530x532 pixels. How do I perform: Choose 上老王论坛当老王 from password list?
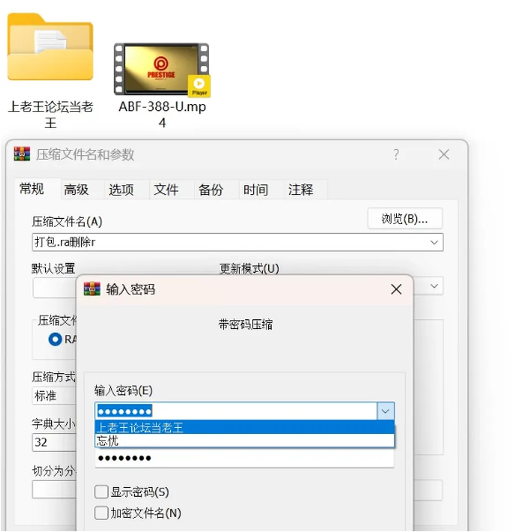pyautogui.click(x=245, y=428)
